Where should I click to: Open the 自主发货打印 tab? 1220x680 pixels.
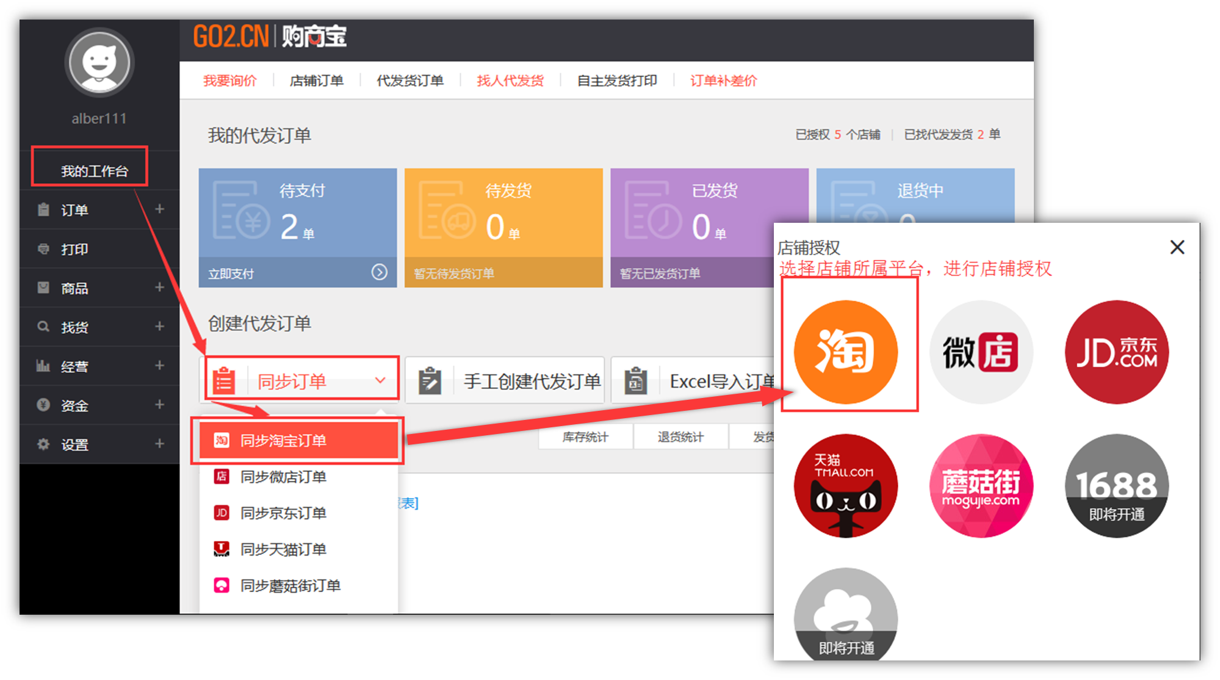616,81
